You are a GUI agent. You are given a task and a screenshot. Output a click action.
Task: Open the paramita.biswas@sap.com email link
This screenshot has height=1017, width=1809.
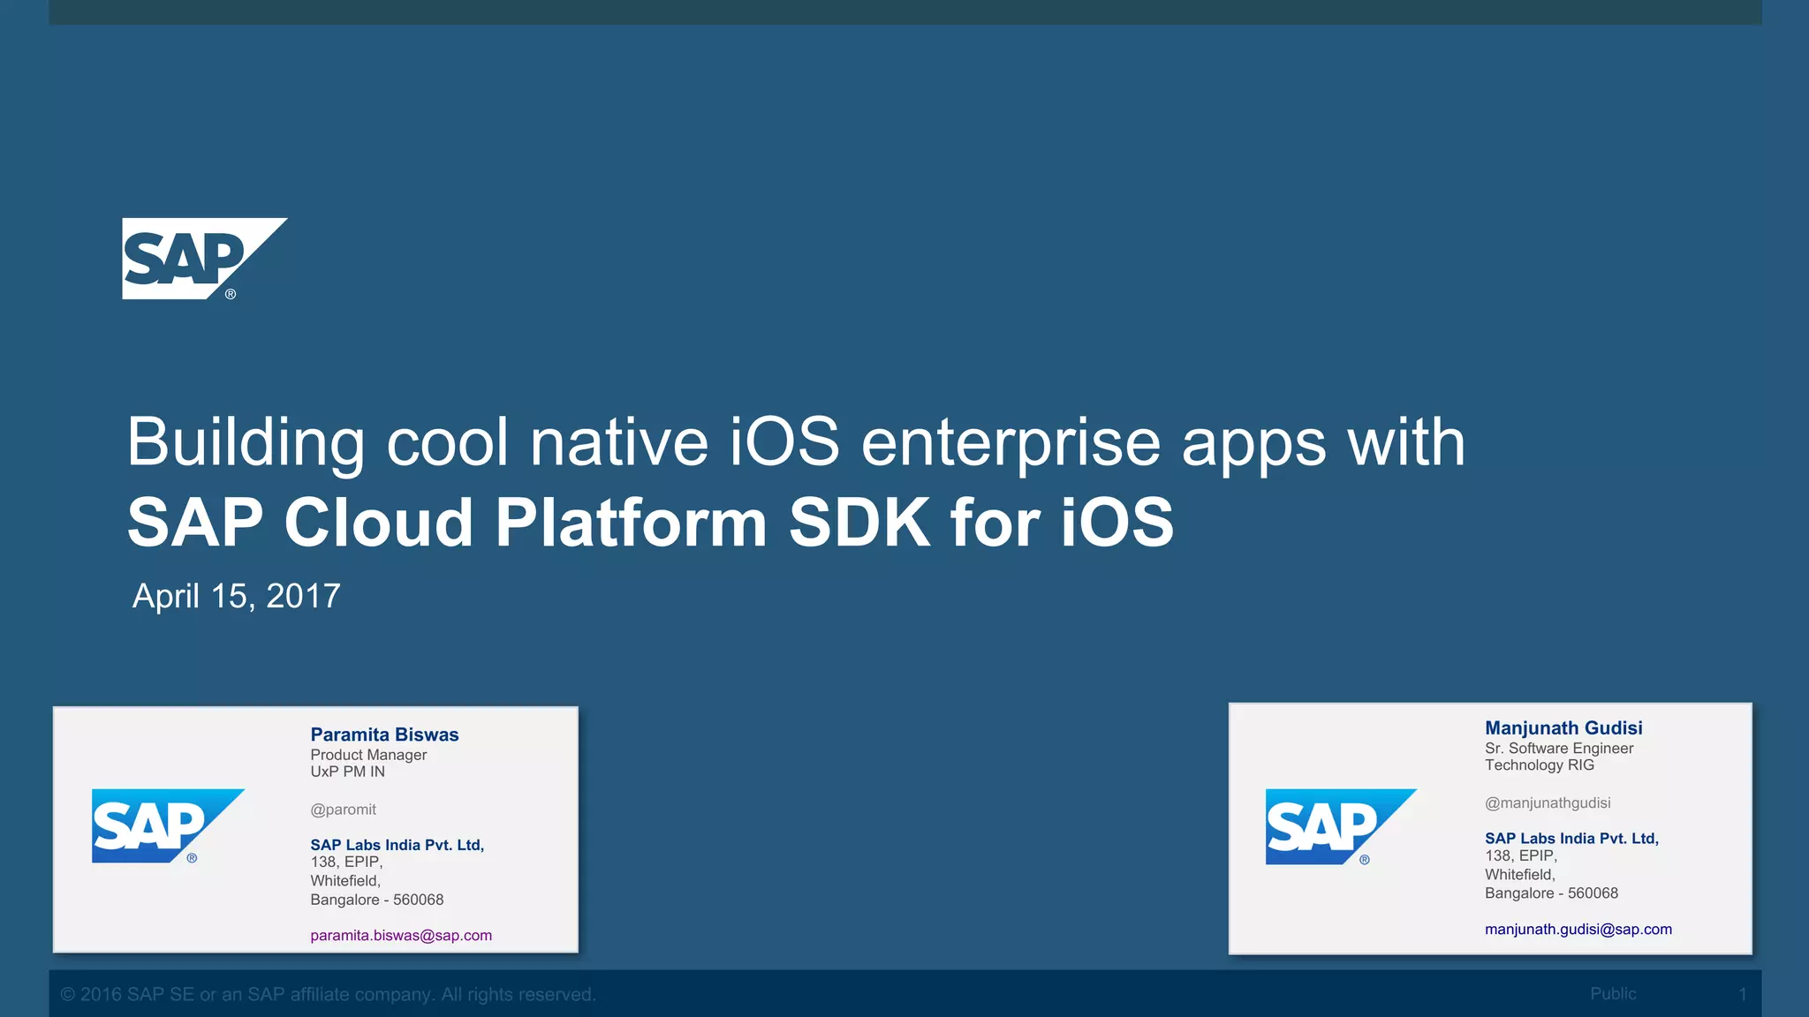(401, 936)
